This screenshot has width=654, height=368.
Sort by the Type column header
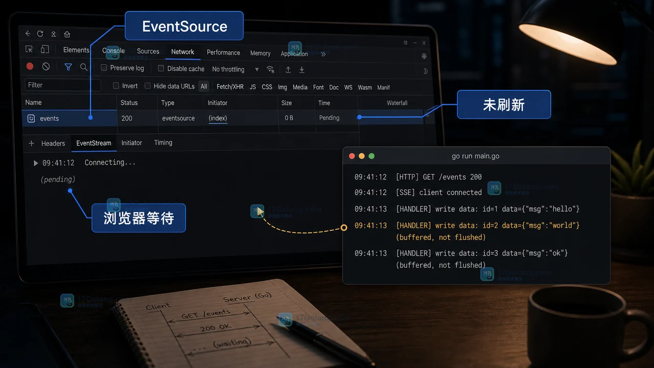point(168,103)
